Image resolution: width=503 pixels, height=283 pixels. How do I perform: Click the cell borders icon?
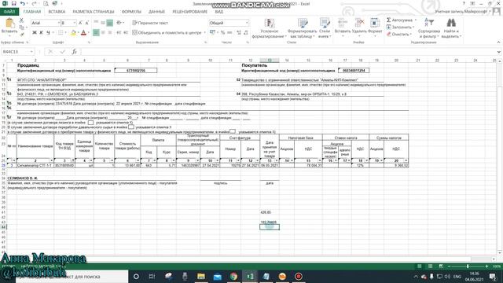[61, 32]
